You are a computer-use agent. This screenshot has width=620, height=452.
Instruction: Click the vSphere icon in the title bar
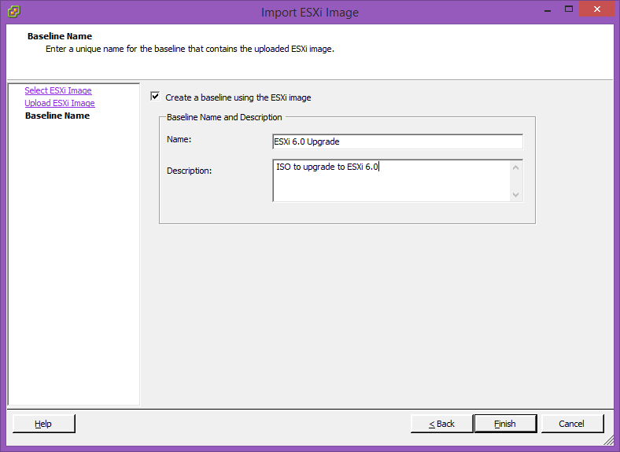(13, 12)
